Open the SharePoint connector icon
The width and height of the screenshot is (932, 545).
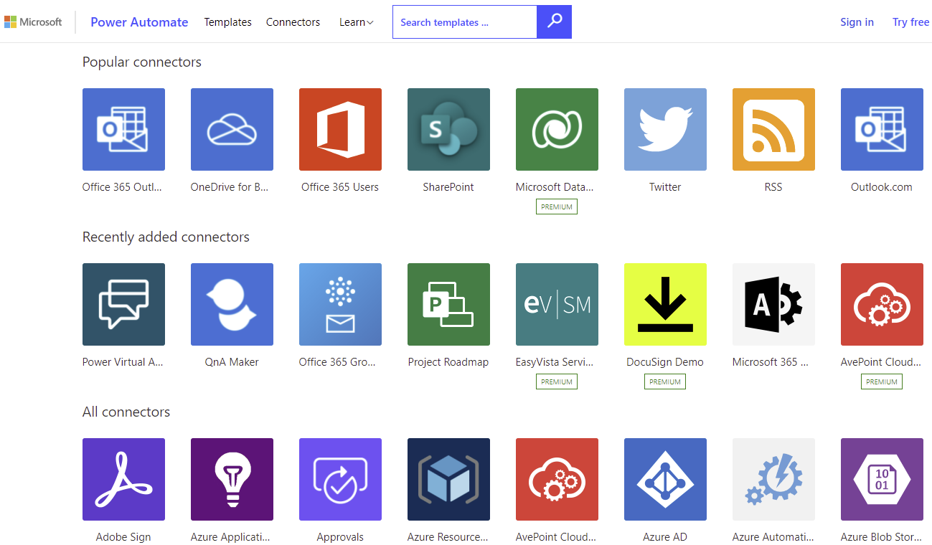pos(448,130)
